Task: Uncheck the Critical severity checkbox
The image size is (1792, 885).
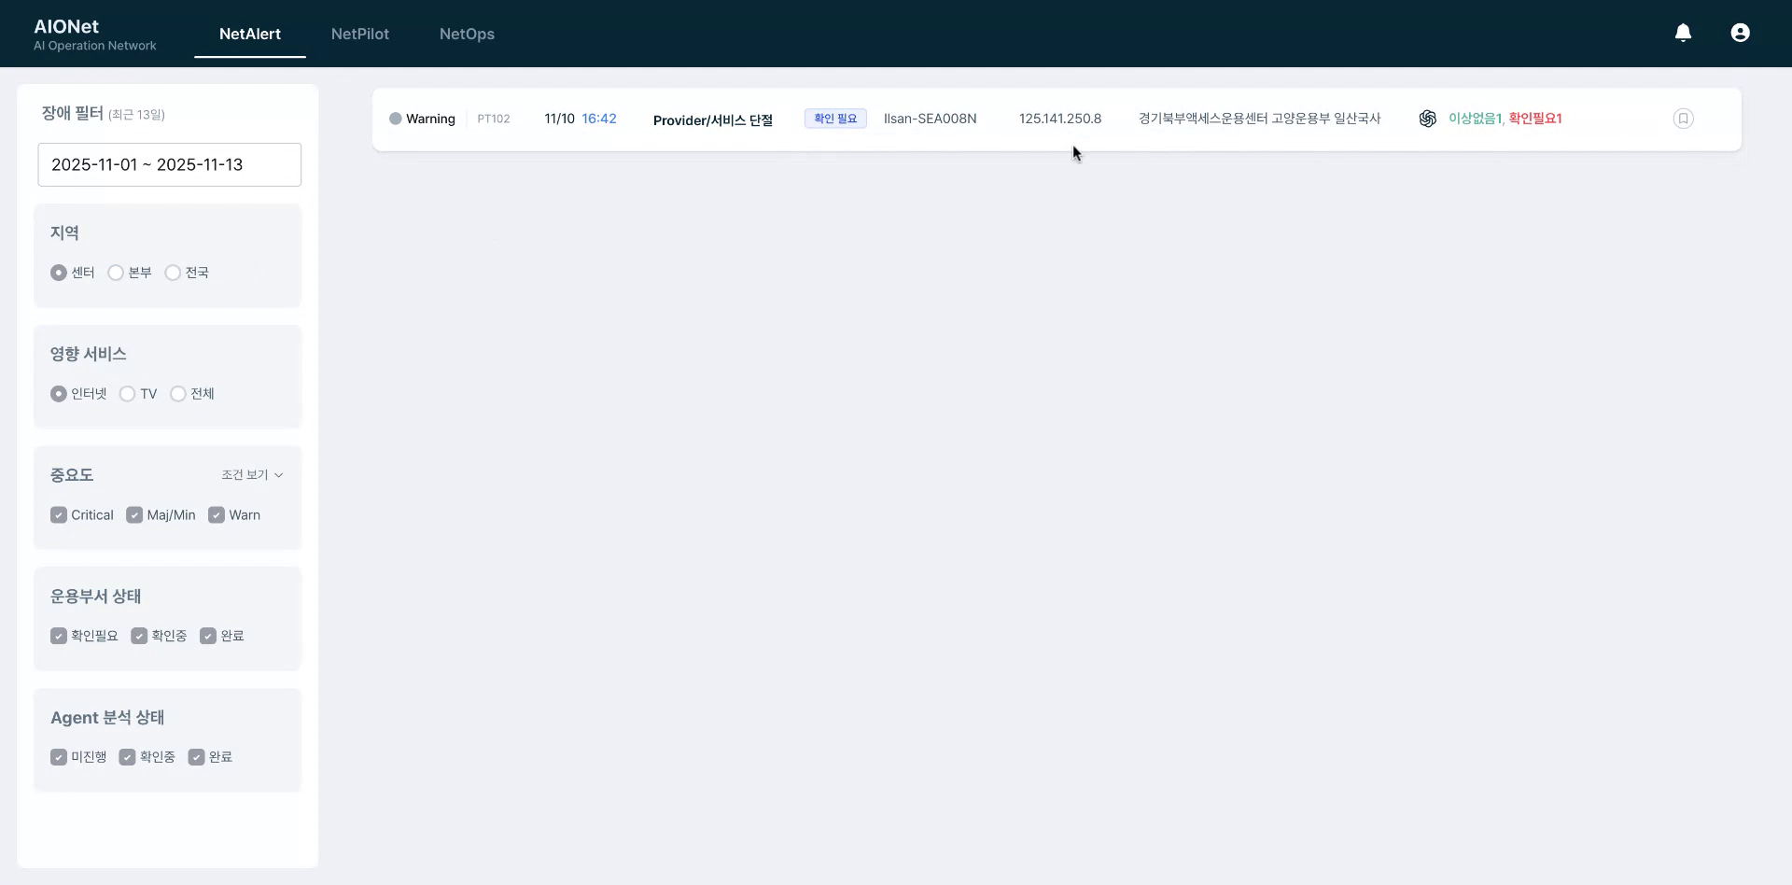Action: [59, 514]
